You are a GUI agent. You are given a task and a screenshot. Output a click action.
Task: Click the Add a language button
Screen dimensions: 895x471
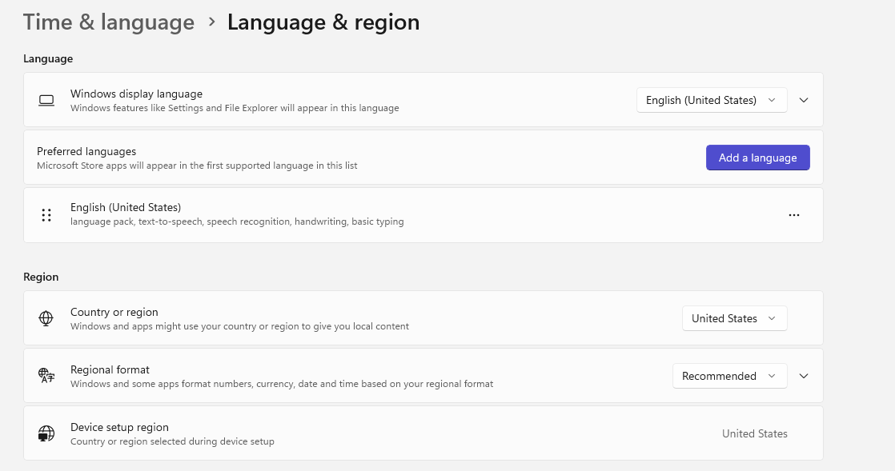tap(757, 158)
